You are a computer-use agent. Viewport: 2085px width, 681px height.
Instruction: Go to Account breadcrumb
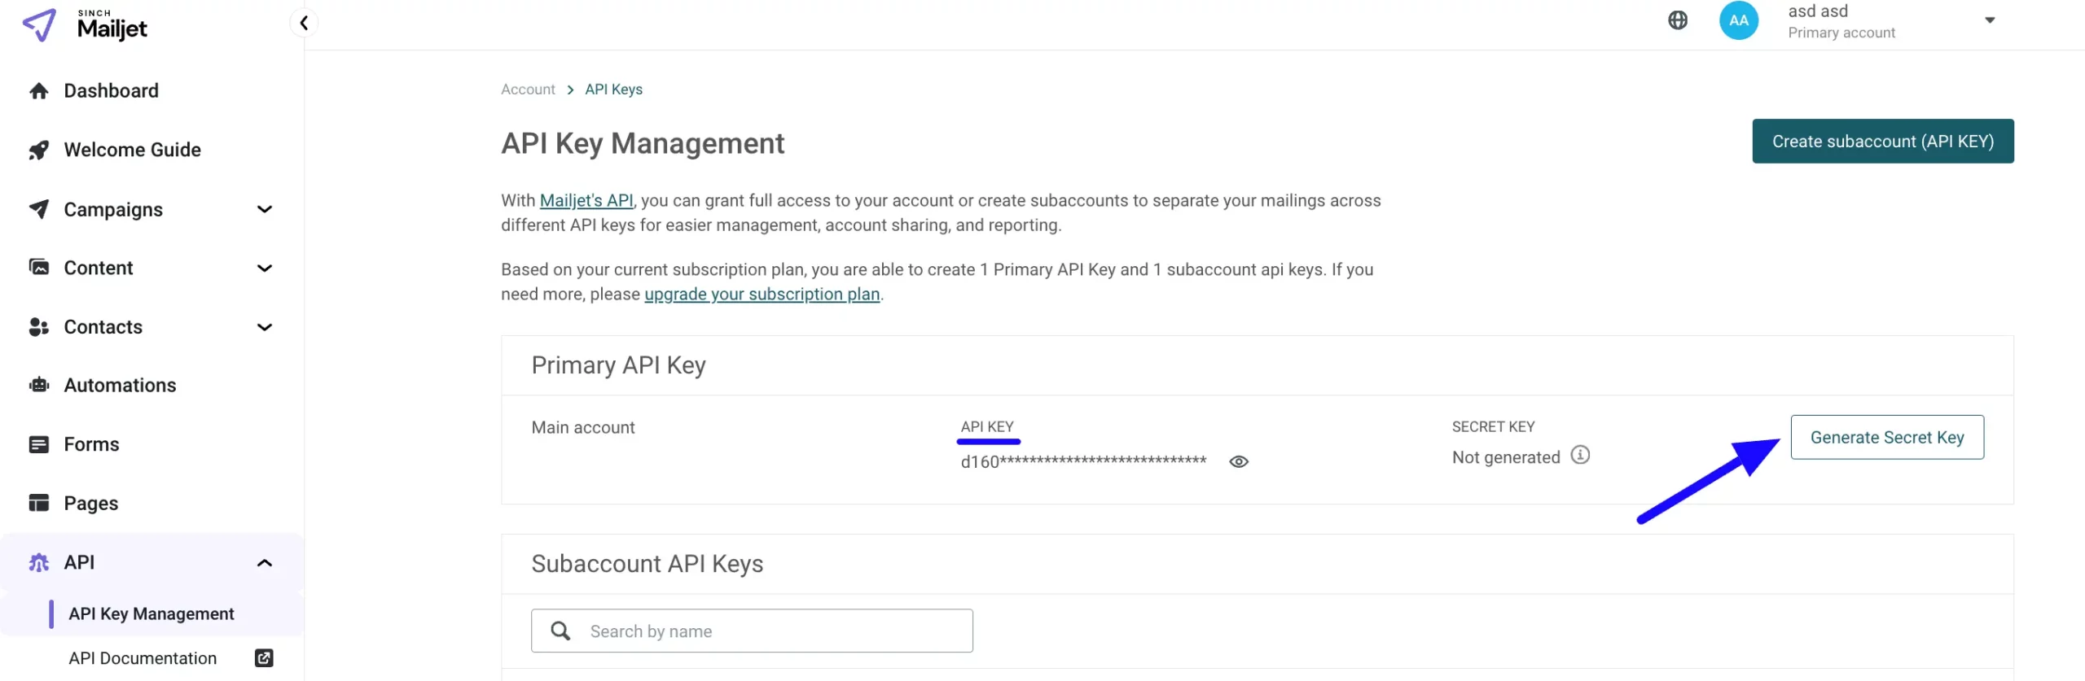click(x=528, y=89)
